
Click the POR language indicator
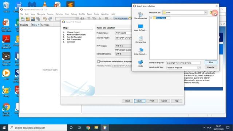pos(209,128)
